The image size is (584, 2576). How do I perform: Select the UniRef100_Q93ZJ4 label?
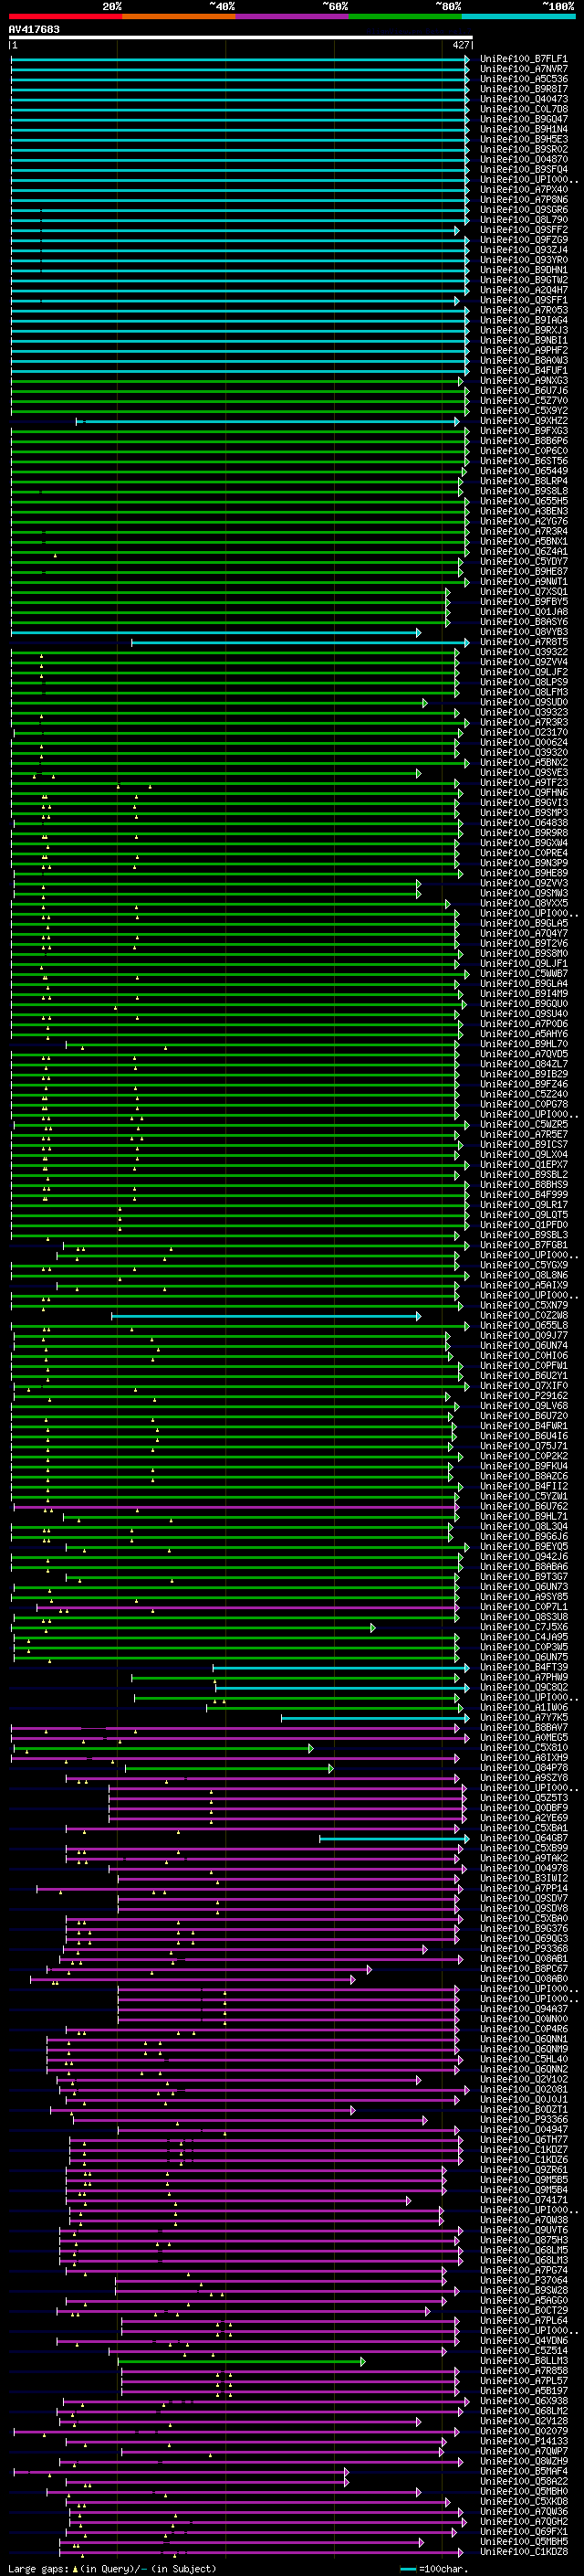pyautogui.click(x=523, y=250)
